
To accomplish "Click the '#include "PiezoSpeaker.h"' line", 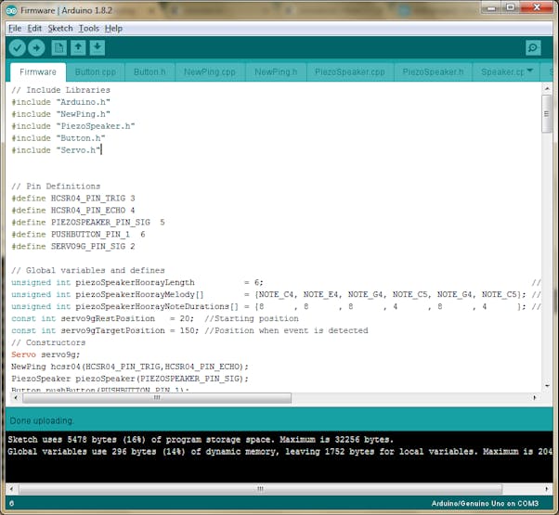I will coord(73,126).
